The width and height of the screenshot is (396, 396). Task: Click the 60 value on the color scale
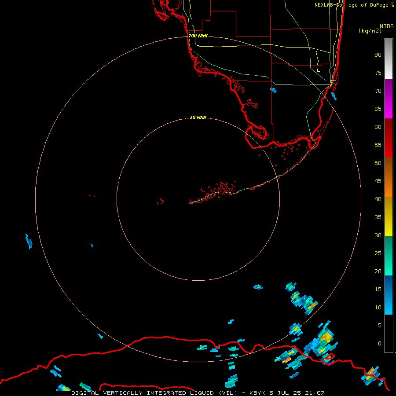378,127
